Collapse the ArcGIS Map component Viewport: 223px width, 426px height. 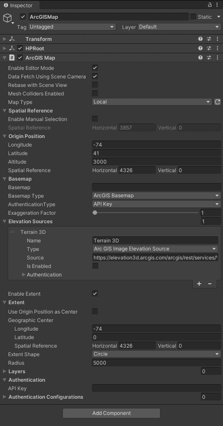(x=4, y=58)
